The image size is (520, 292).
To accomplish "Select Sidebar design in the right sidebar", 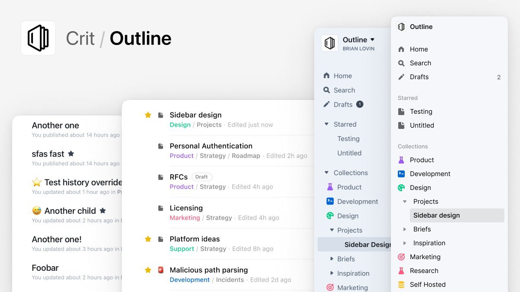I will pos(436,215).
